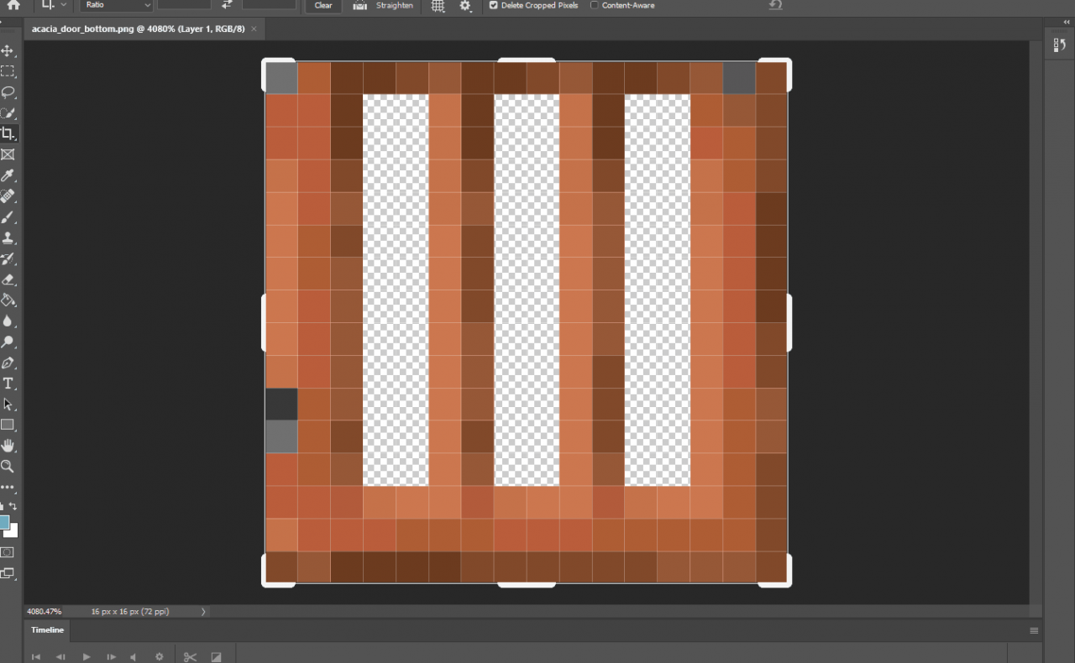
Task: Enable Content-Aware checkbox
Action: click(x=595, y=5)
